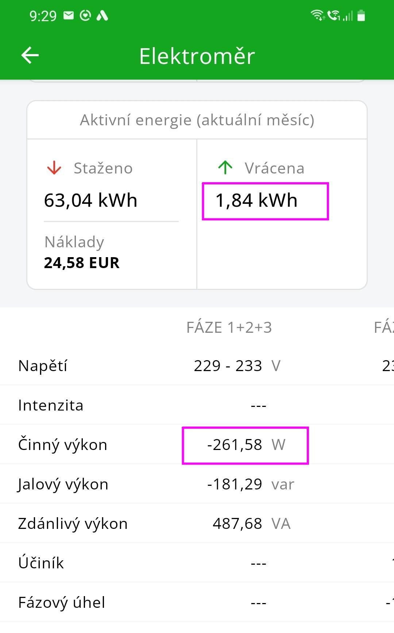
Task: Select the Účiník row label
Action: coord(41,563)
